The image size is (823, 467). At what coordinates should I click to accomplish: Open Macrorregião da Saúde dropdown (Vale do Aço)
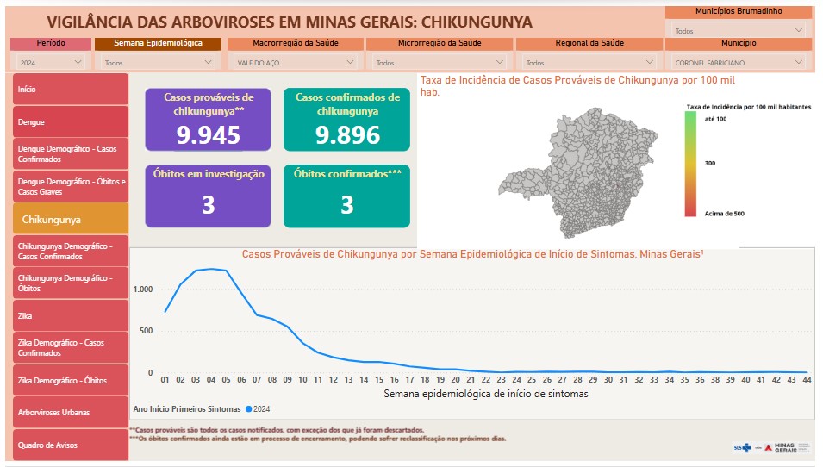pos(295,62)
